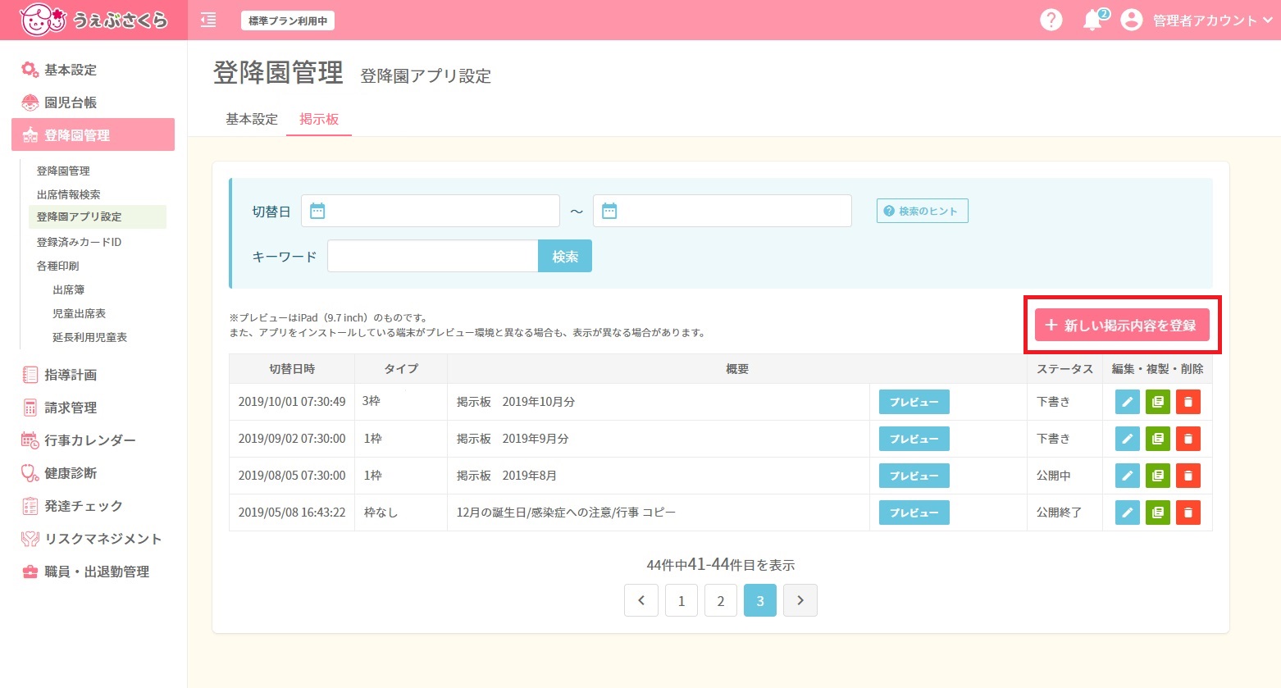Expand the 管理者アカウント dropdown
Viewport: 1281px width, 688px height.
tap(1213, 21)
